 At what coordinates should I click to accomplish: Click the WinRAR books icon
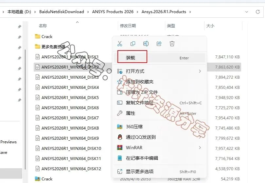(120, 148)
